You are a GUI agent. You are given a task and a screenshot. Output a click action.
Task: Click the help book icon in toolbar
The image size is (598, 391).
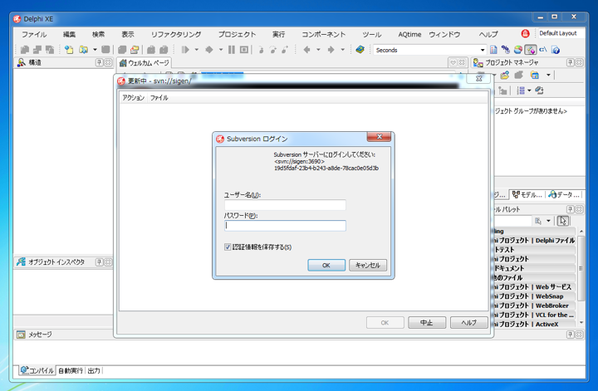pos(360,50)
